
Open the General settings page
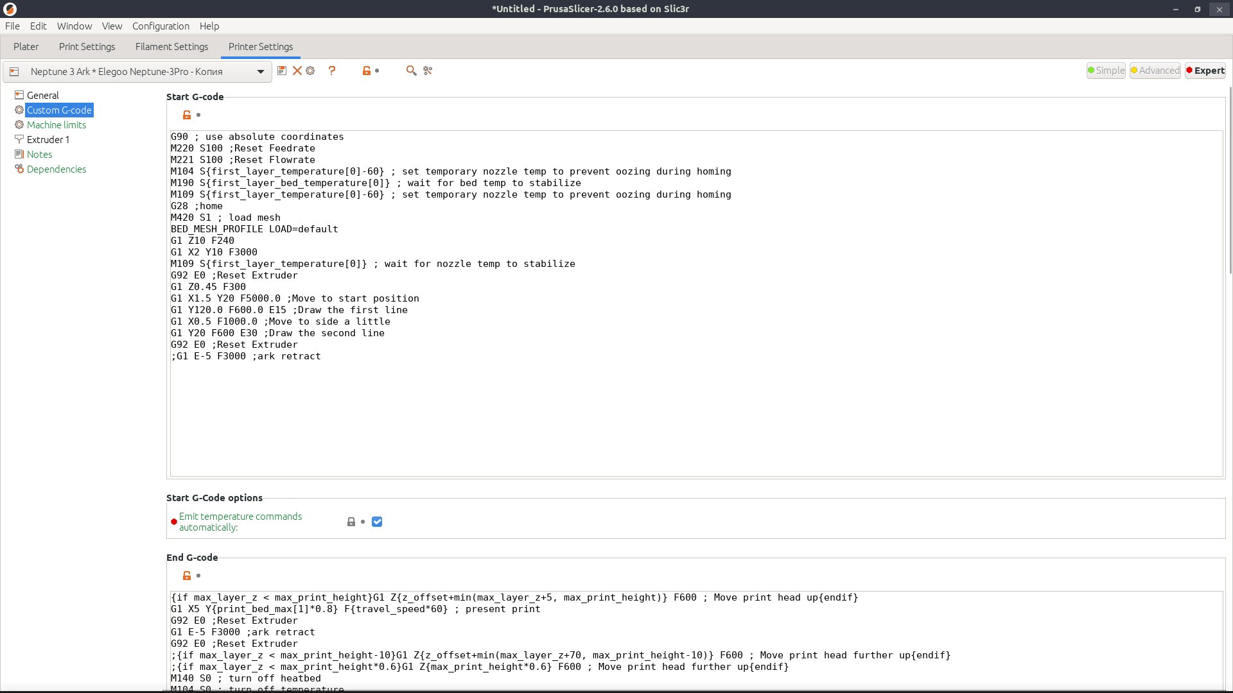43,95
